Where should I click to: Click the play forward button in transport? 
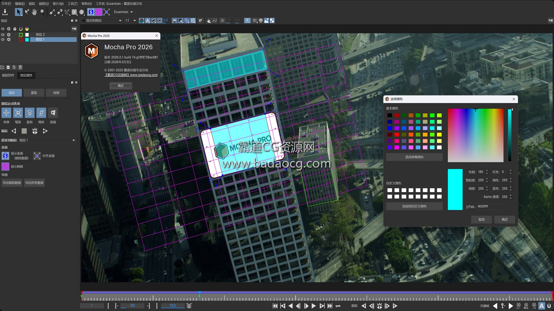click(314, 306)
